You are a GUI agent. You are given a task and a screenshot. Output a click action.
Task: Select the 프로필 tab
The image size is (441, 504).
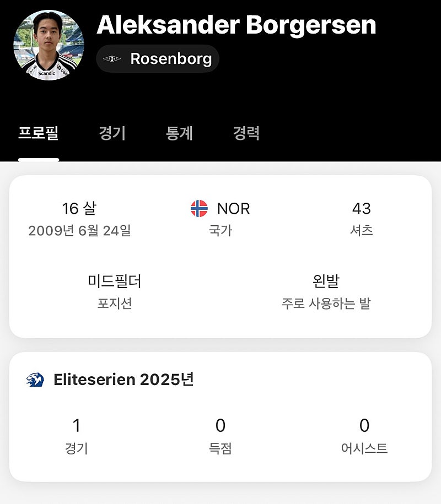pos(39,133)
